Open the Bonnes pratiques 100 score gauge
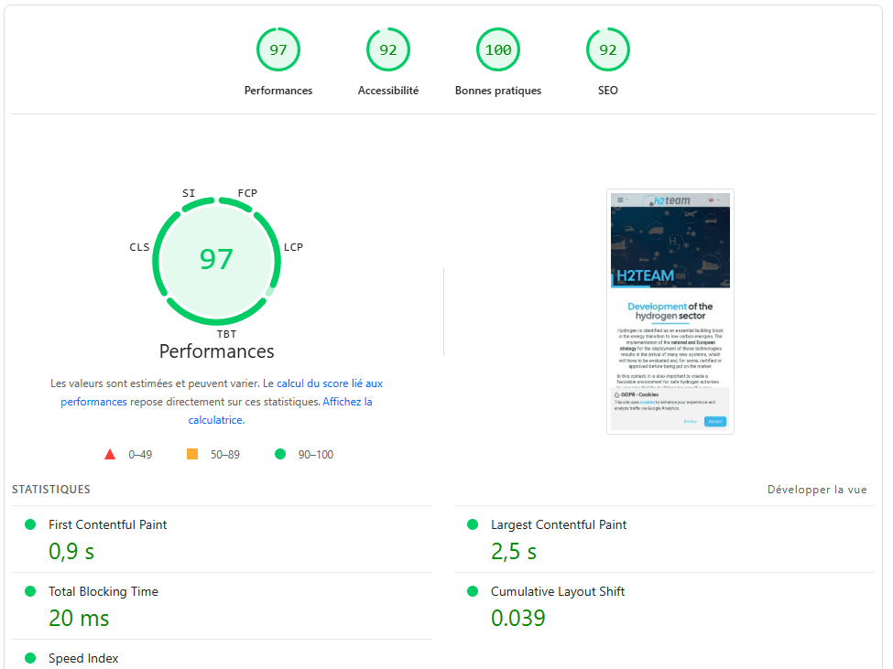This screenshot has width=893, height=669. (x=497, y=50)
